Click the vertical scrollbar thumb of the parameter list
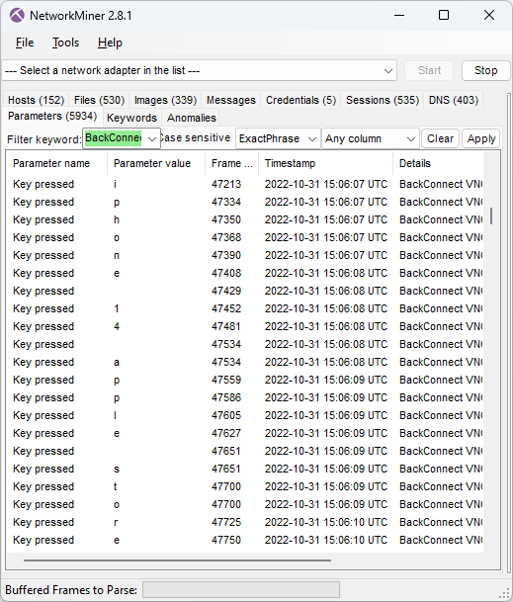 click(x=491, y=216)
